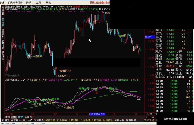The height and width of the screenshot is (125, 194).
Task: Click the indicator name 均线拐头买入
Action: [12, 80]
